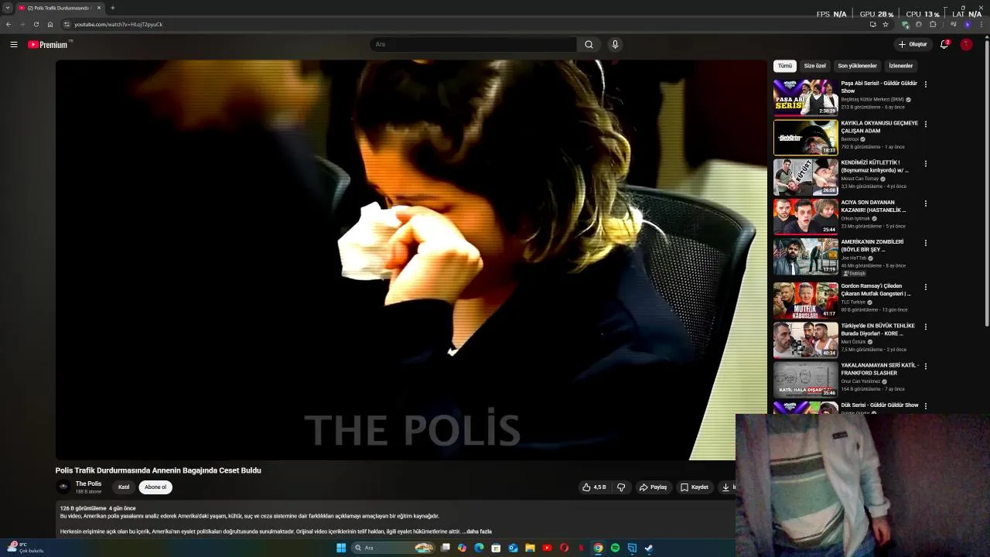This screenshot has height=557, width=990.
Task: Open the browser home page icon
Action: pos(50,24)
